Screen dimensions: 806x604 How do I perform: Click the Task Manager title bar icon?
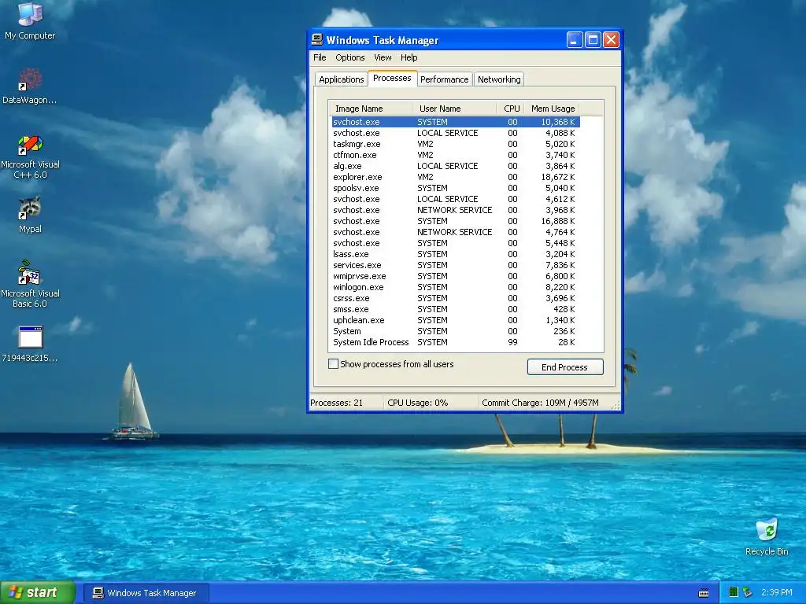tap(317, 39)
